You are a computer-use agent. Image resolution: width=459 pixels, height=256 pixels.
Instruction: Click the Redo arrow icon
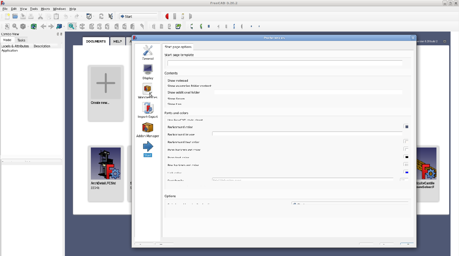pos(76,16)
